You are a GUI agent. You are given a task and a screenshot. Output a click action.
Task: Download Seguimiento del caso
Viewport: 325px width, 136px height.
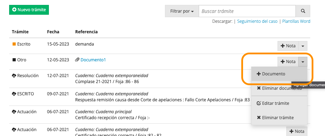pyautogui.click(x=257, y=21)
